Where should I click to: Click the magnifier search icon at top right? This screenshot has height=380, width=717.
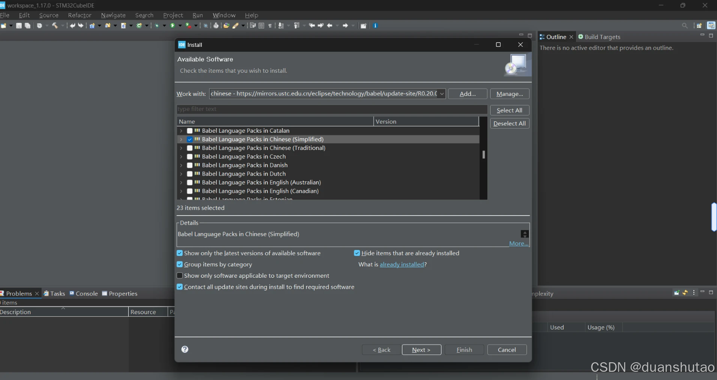[x=685, y=25]
